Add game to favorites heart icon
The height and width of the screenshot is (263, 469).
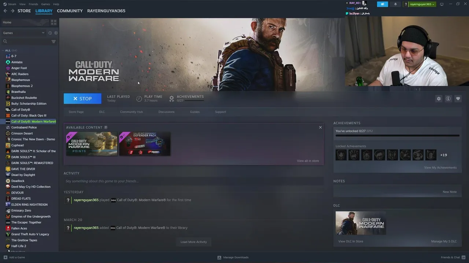point(458,99)
